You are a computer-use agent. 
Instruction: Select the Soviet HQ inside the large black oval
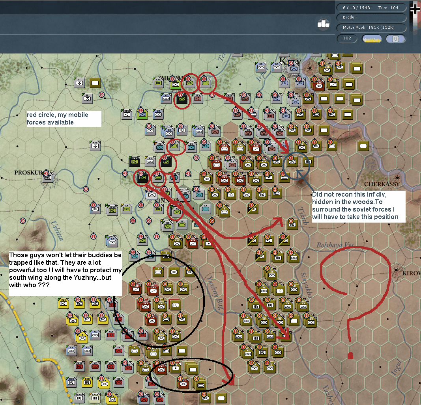[175, 305]
